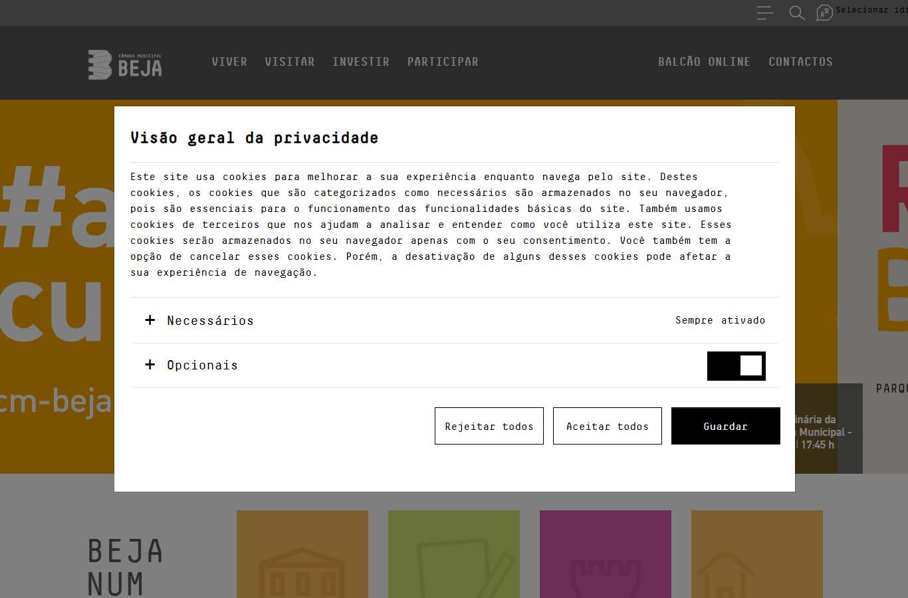Click the Rejeitar todos button
The height and width of the screenshot is (598, 908).
click(x=489, y=426)
